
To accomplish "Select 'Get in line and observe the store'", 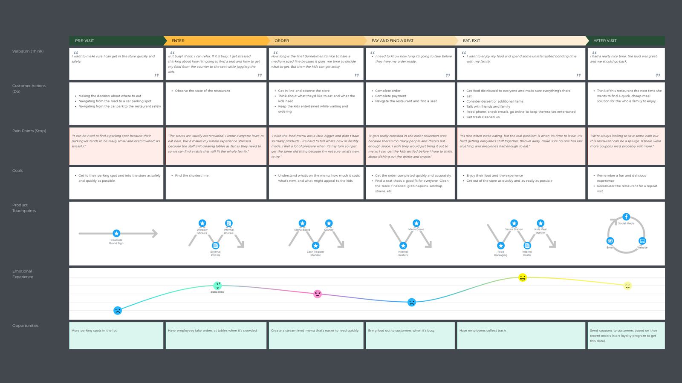I will [304, 91].
